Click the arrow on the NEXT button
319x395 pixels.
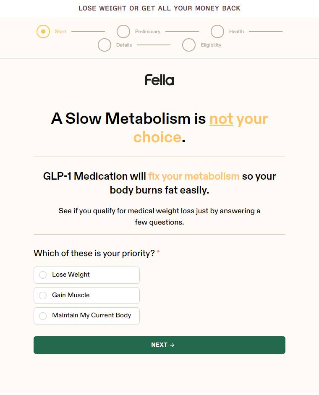(173, 345)
